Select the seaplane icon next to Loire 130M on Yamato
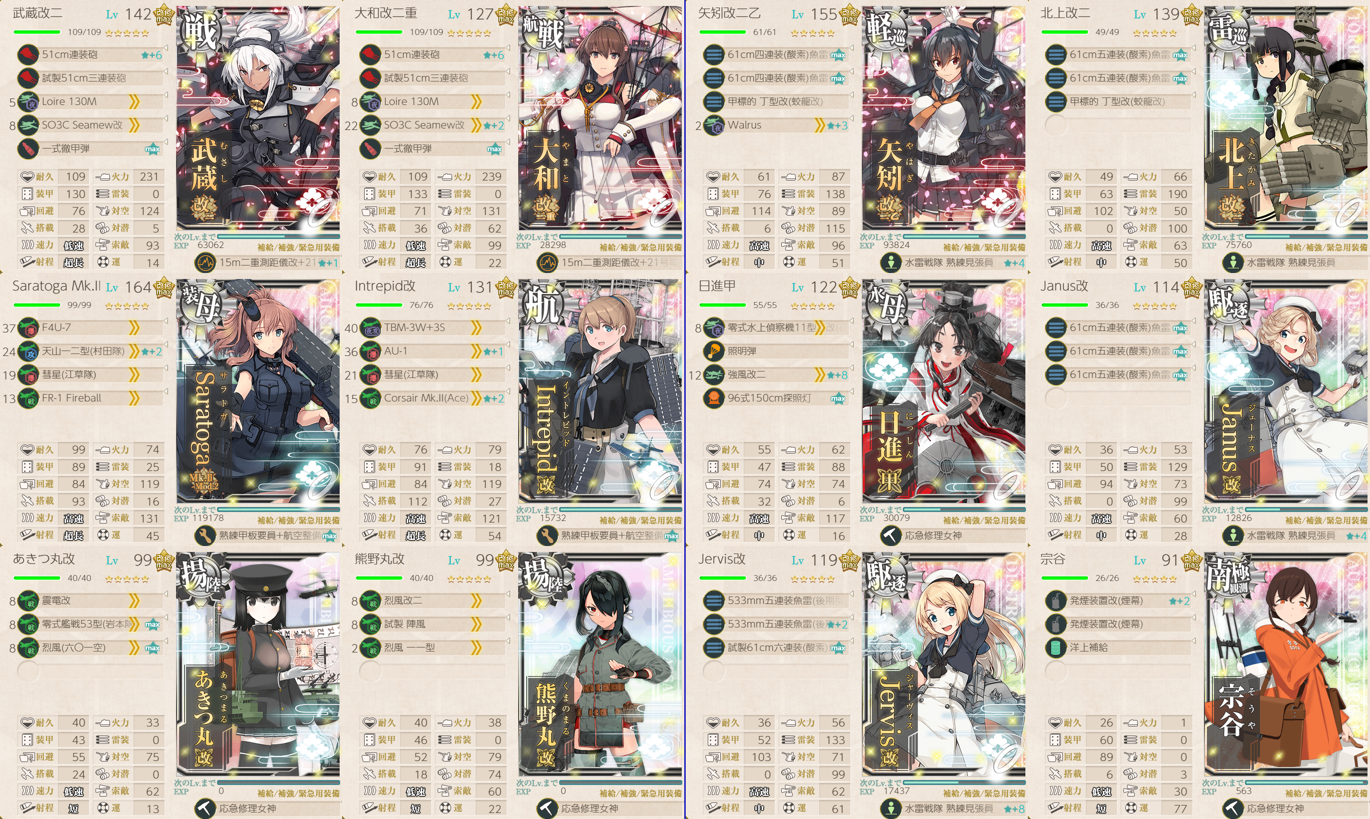Image resolution: width=1370 pixels, height=819 pixels. click(x=370, y=101)
